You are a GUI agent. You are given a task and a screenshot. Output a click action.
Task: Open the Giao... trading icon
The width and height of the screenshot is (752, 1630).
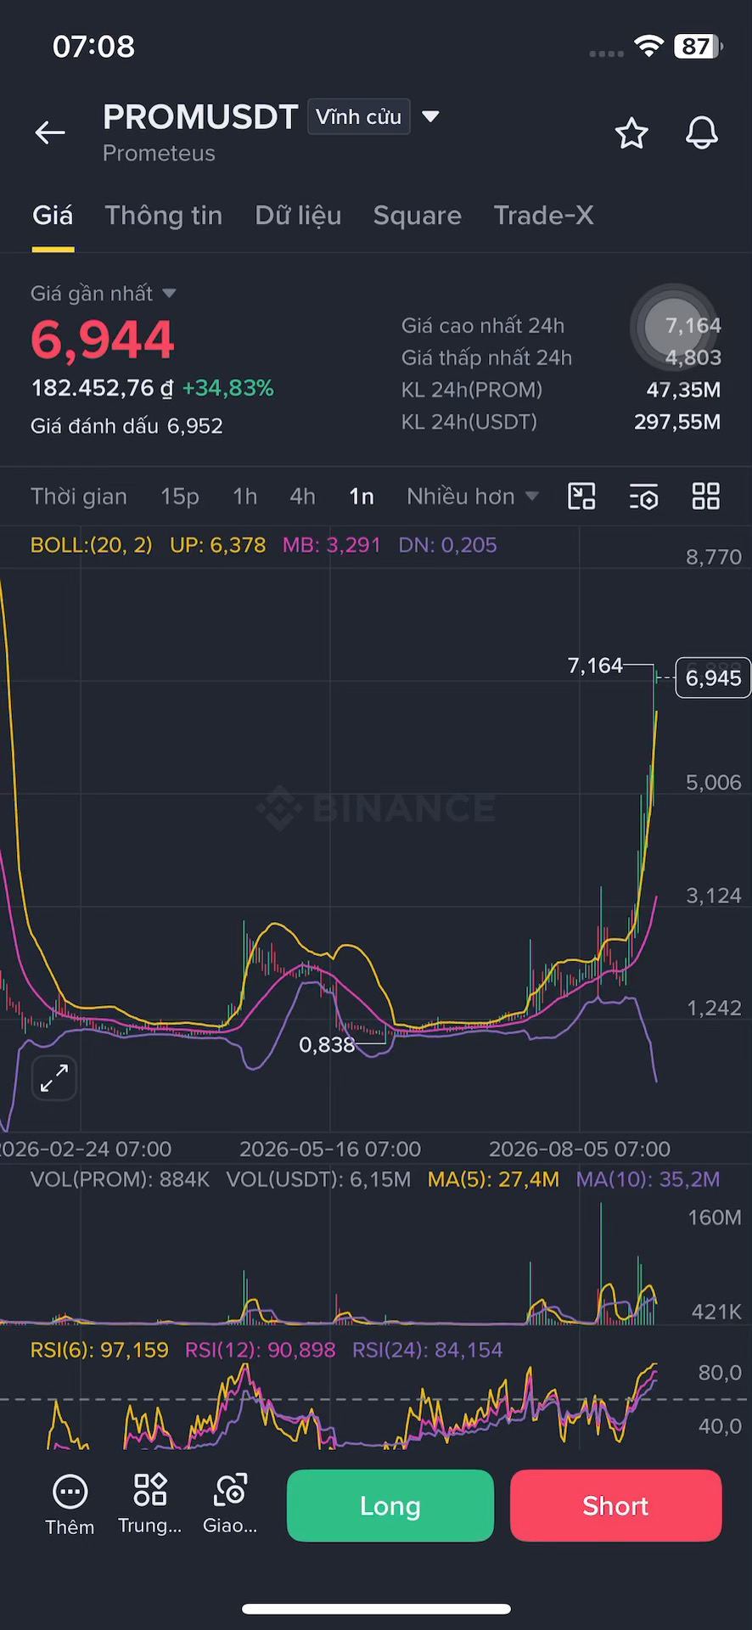pyautogui.click(x=230, y=1504)
